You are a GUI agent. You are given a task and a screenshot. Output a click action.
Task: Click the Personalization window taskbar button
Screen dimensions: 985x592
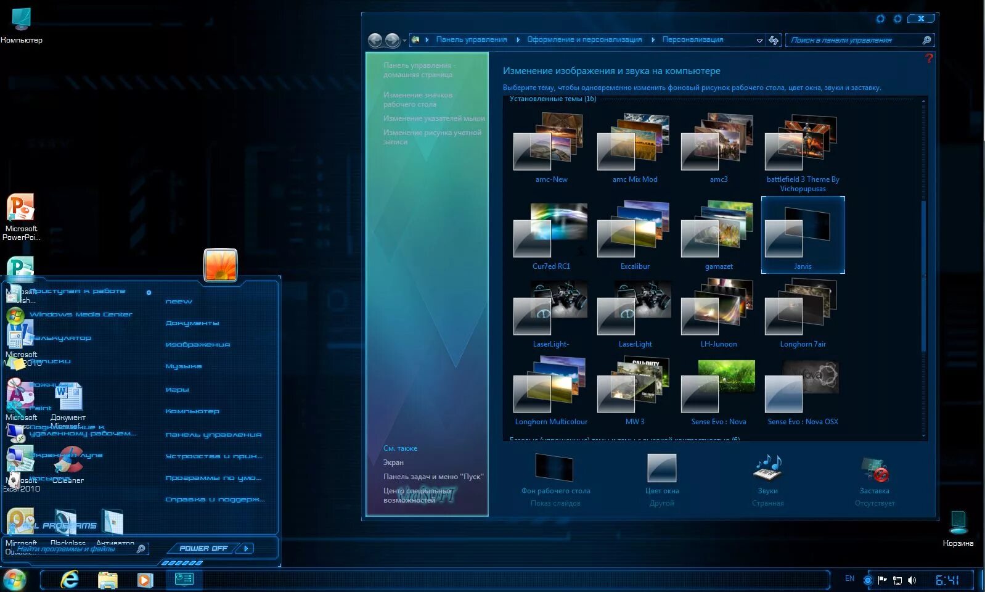pyautogui.click(x=184, y=579)
